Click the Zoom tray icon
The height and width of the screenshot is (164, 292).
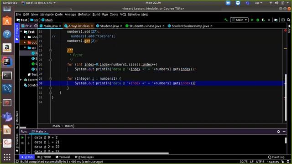coord(228,3)
